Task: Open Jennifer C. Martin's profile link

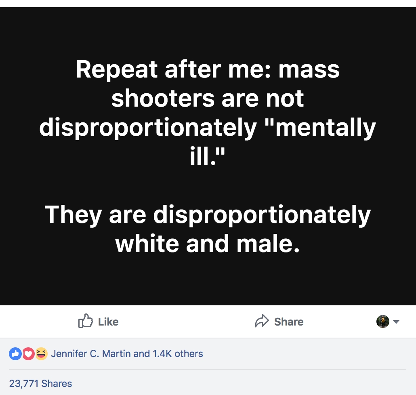Action: point(91,354)
